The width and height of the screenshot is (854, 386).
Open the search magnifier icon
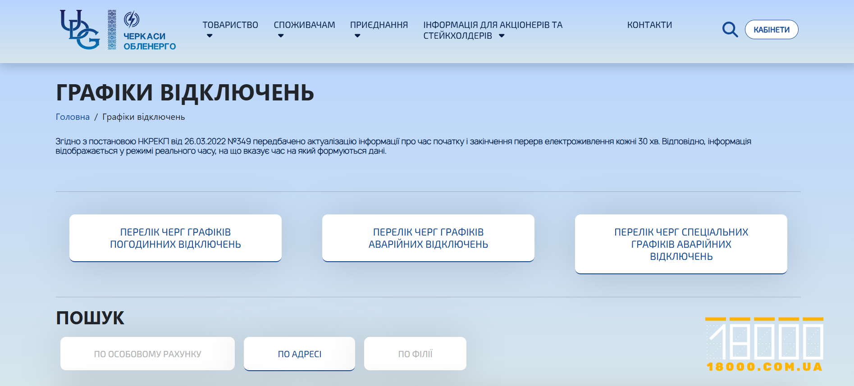point(730,30)
